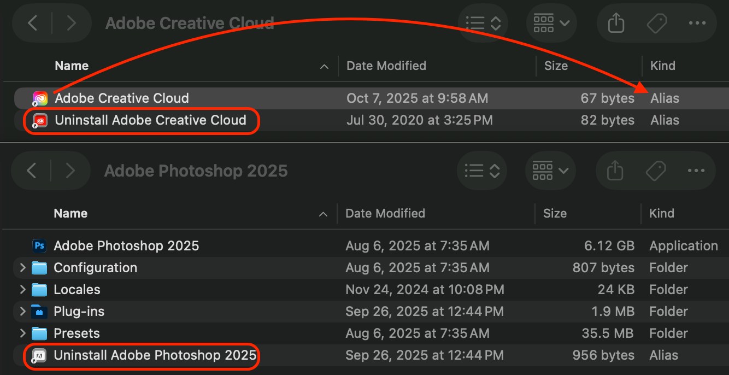
Task: Select the Configuration folder icon
Action: tap(39, 268)
